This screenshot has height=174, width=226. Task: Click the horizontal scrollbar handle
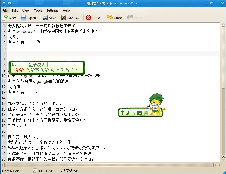click(109, 165)
